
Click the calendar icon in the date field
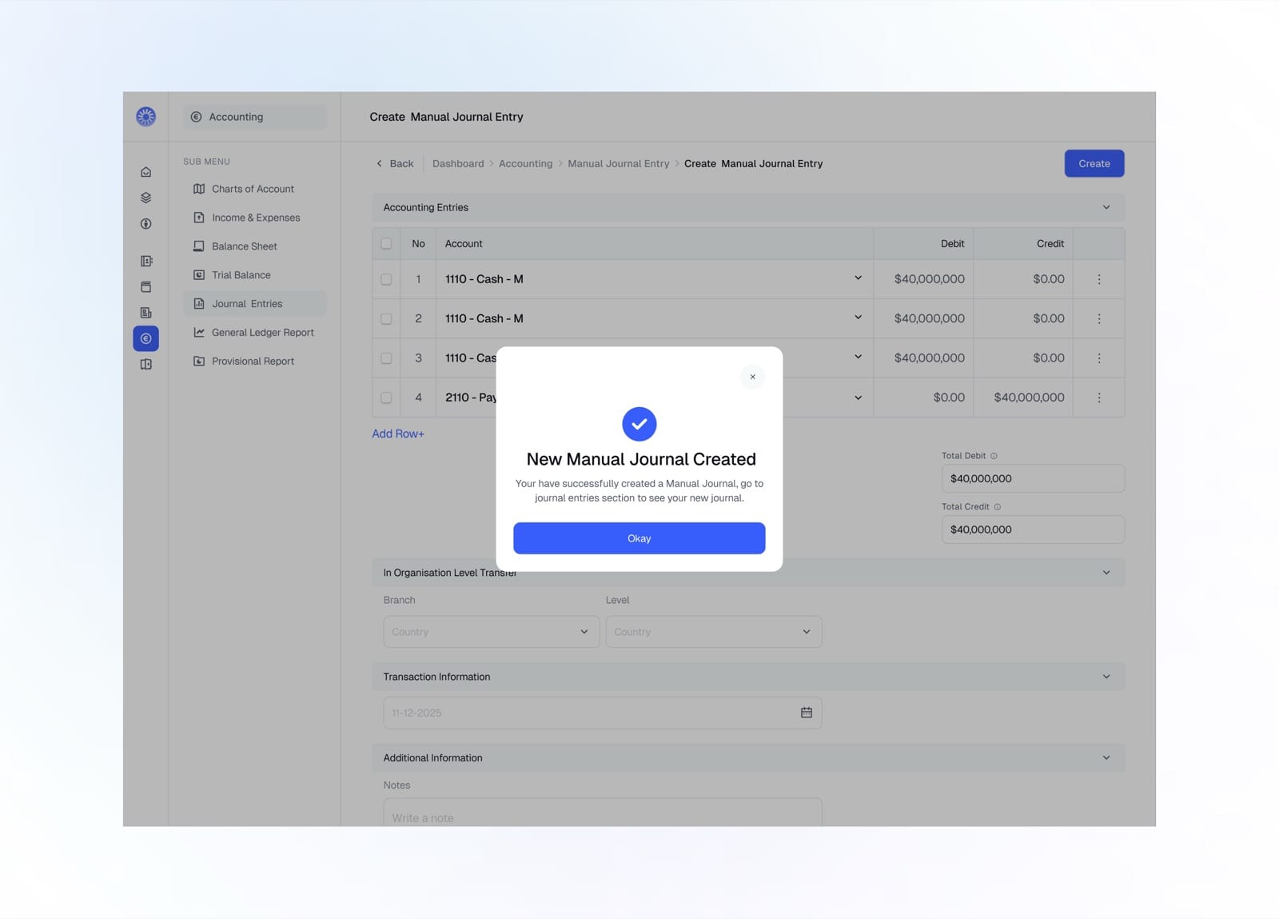[x=806, y=713]
